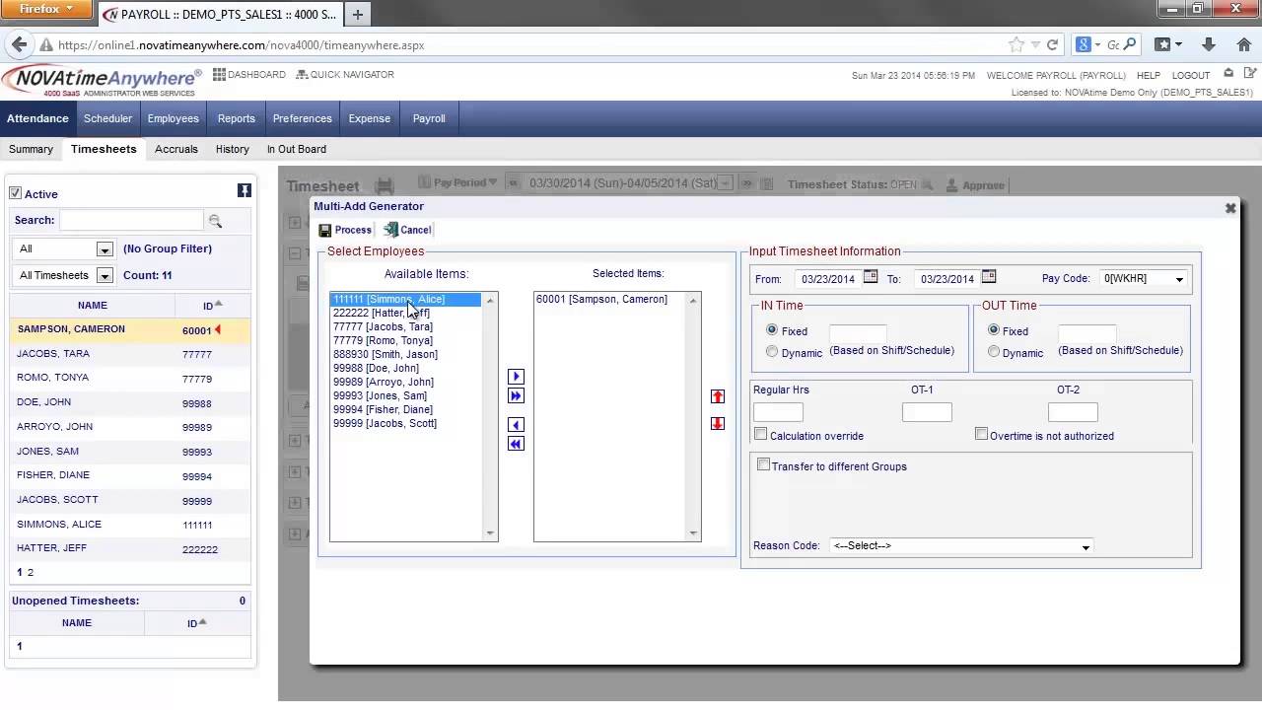Click the browser reload icon

click(x=1052, y=44)
